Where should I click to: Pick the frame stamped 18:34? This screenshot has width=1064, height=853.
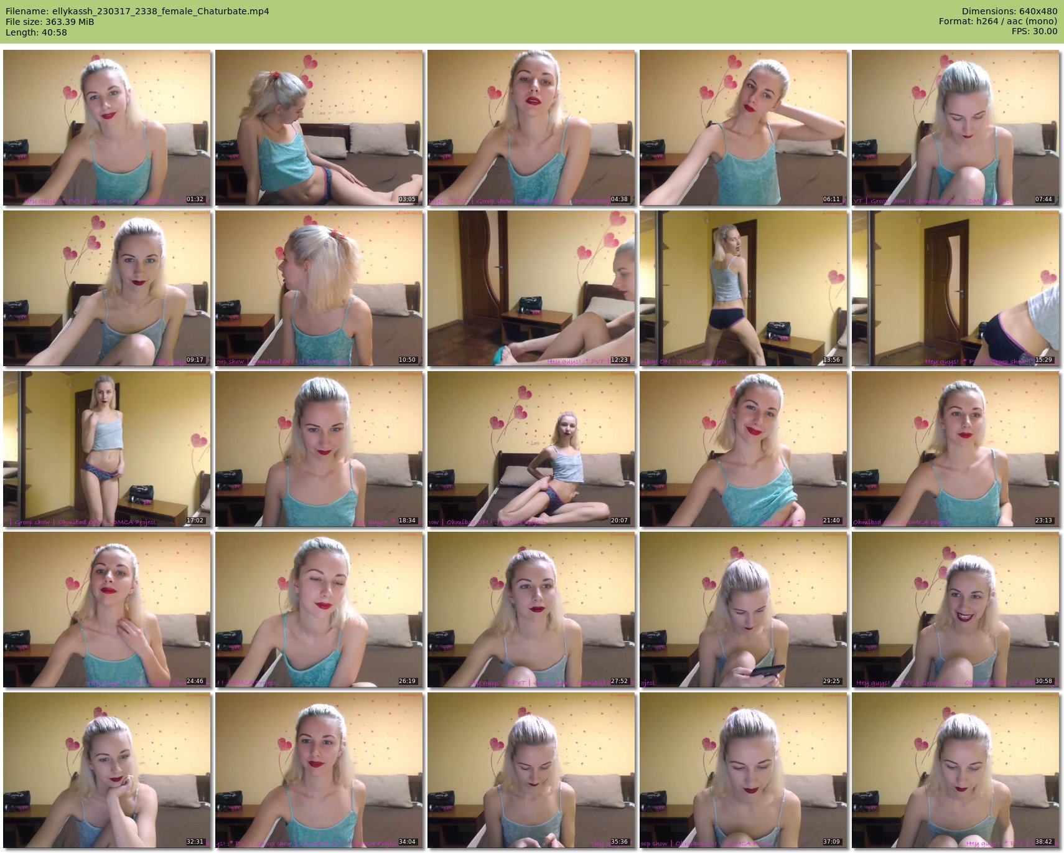(x=319, y=449)
